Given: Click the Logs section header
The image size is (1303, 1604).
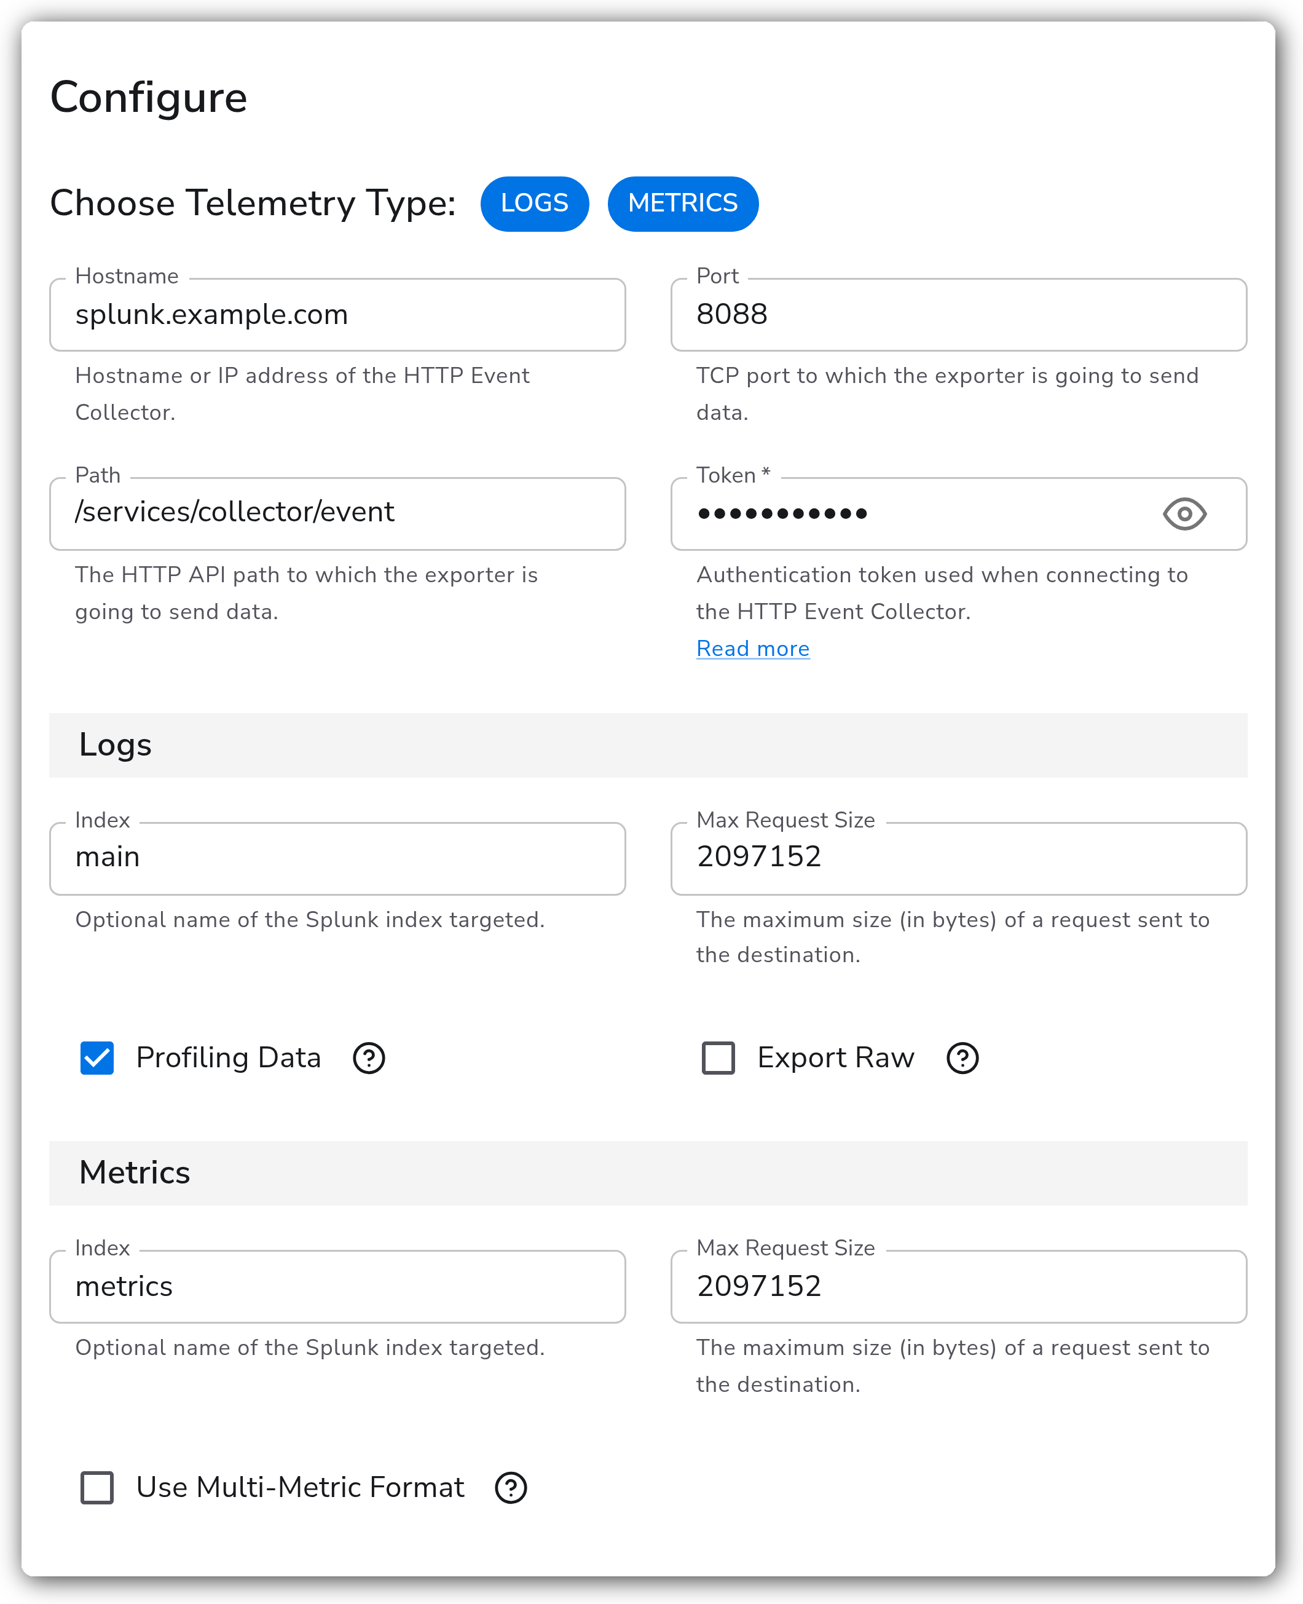Looking at the screenshot, I should [x=648, y=745].
